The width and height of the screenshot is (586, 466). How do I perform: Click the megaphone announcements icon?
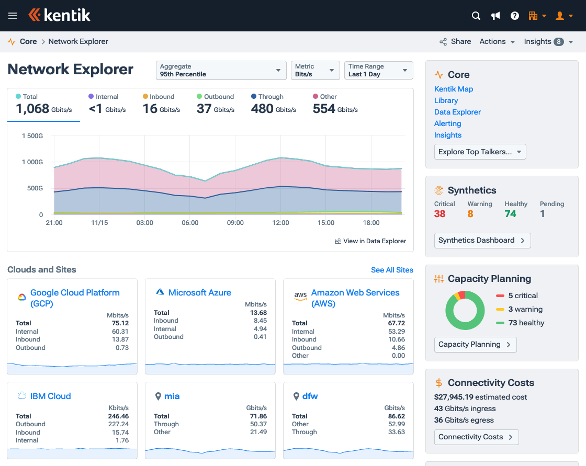click(x=495, y=16)
